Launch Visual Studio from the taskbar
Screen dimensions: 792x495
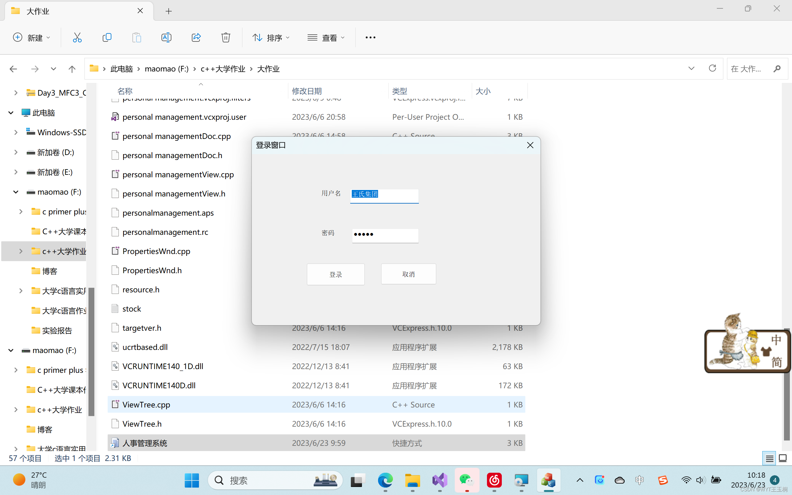click(440, 480)
